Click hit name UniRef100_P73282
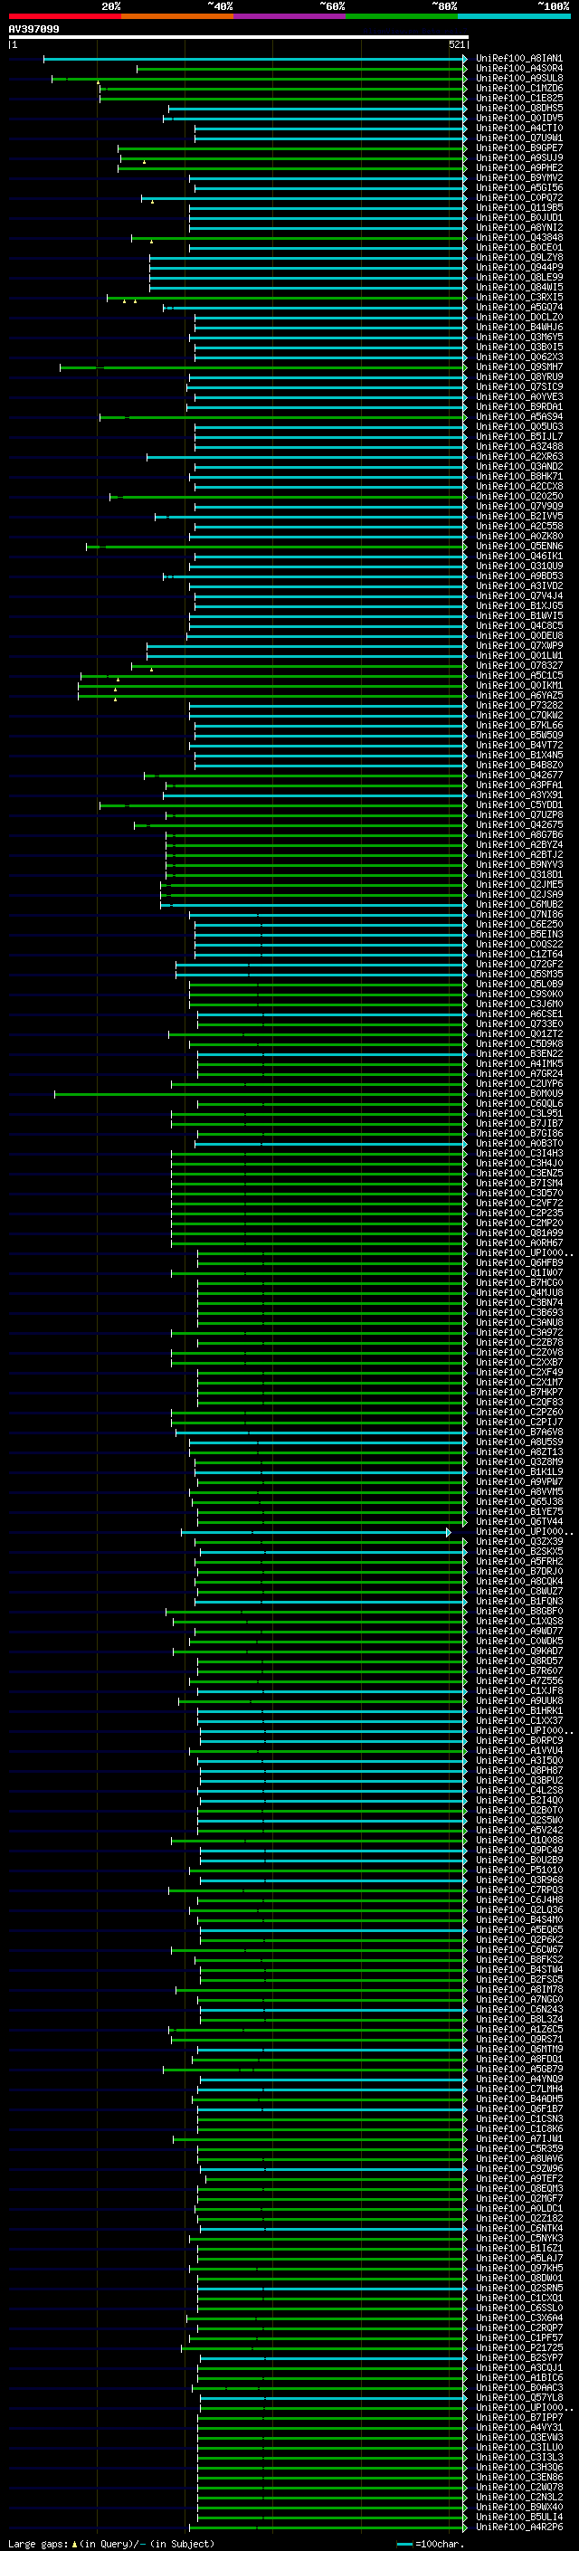The height and width of the screenshot is (2551, 579). tap(518, 706)
